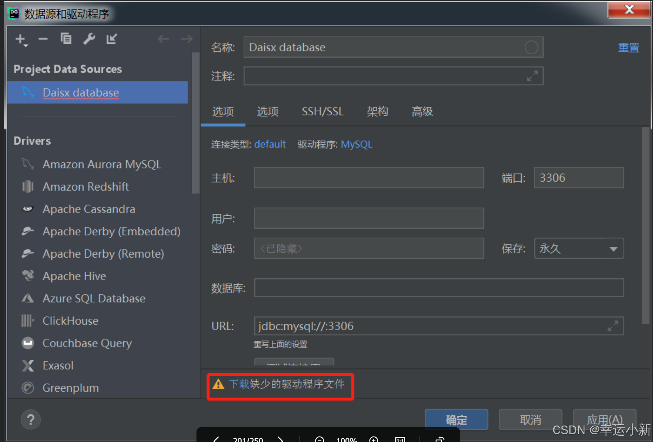Image resolution: width=653 pixels, height=442 pixels.
Task: Click the left sidebar vertical scrollbar
Action: (x=196, y=122)
